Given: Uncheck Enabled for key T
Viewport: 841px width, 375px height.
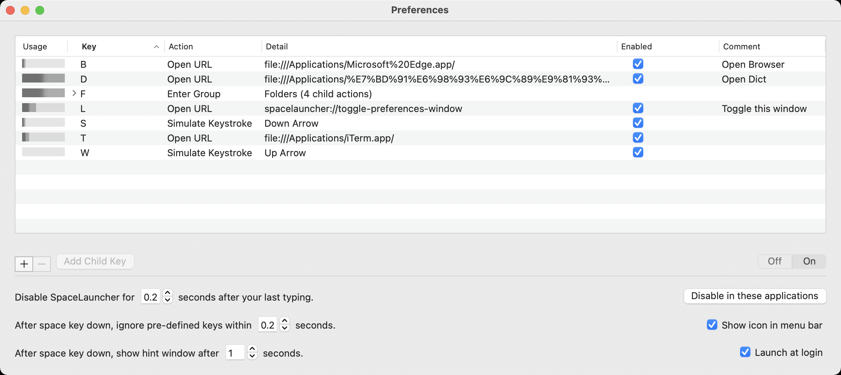Looking at the screenshot, I should pos(638,137).
